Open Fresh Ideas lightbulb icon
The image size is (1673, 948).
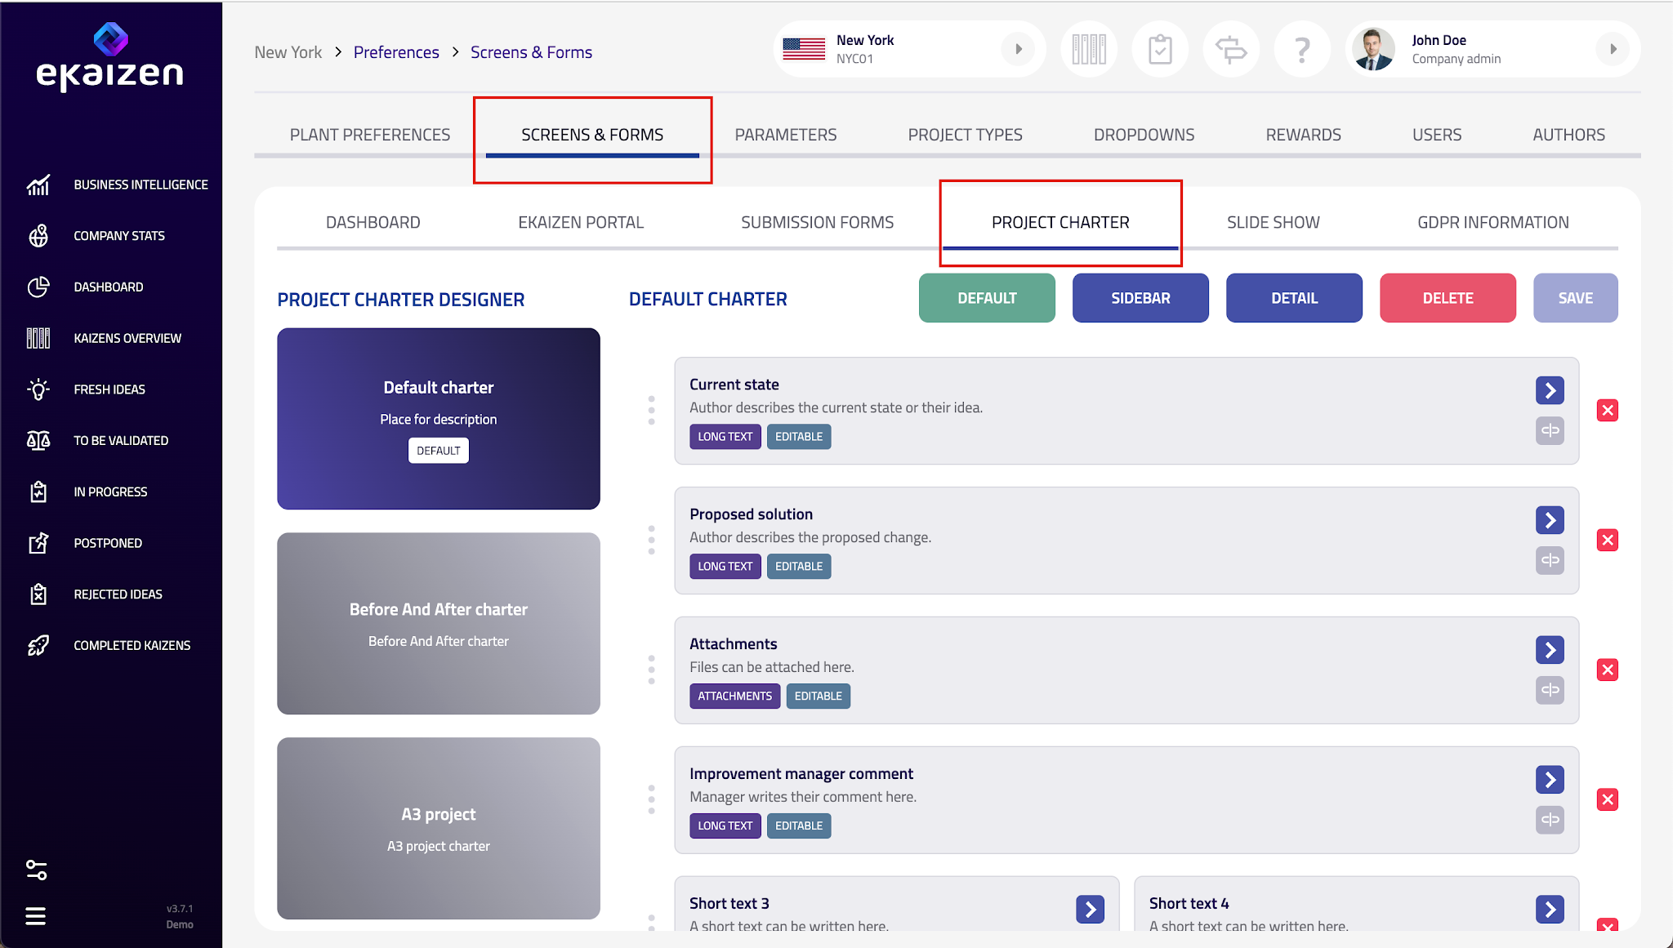click(x=38, y=389)
